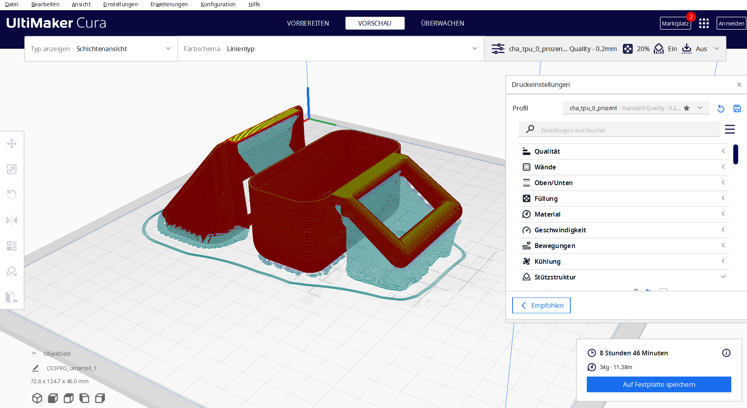Select the Rotate tool in left toolbar
This screenshot has width=747, height=408.
pyautogui.click(x=12, y=195)
